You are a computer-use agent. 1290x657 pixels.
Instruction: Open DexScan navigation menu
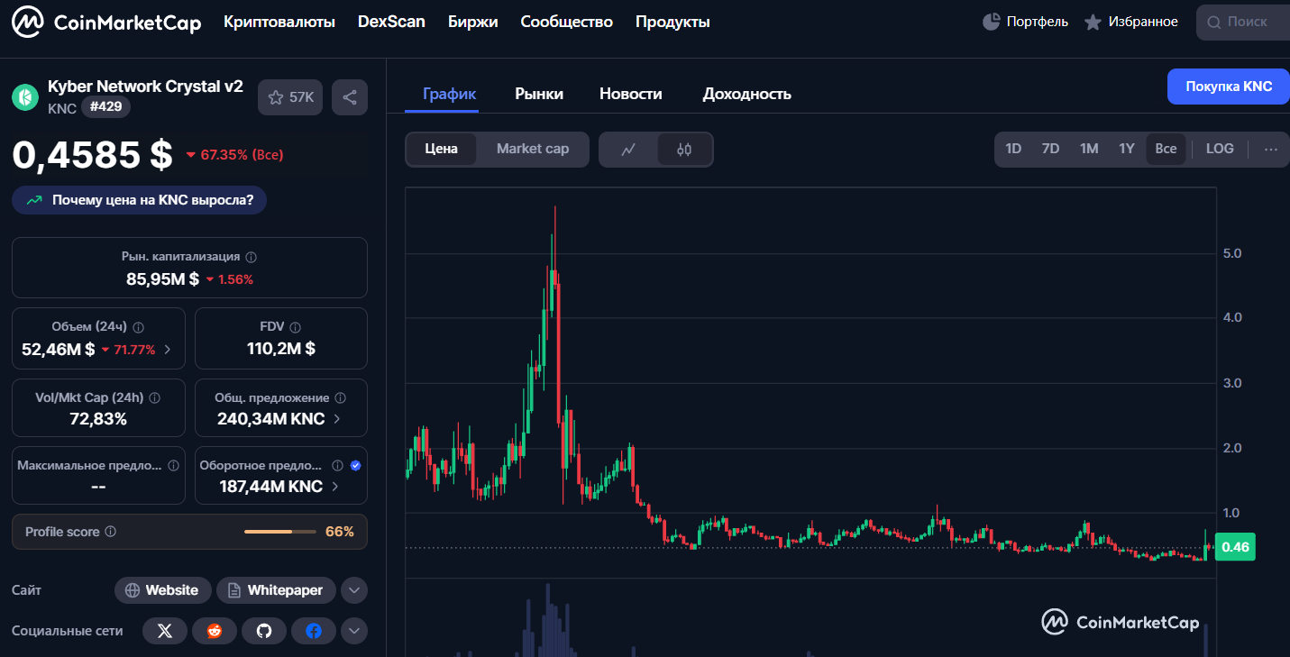[391, 22]
